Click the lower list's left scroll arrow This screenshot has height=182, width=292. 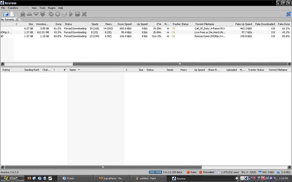click(2, 167)
